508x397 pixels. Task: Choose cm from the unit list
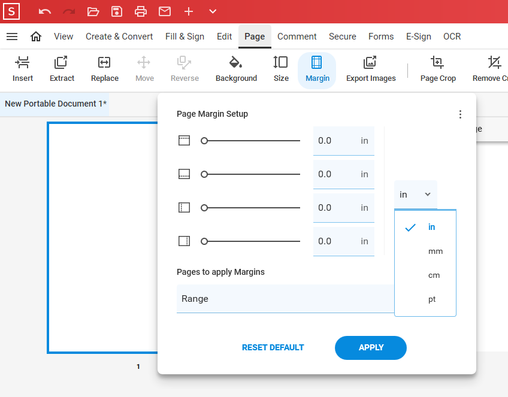tap(434, 275)
